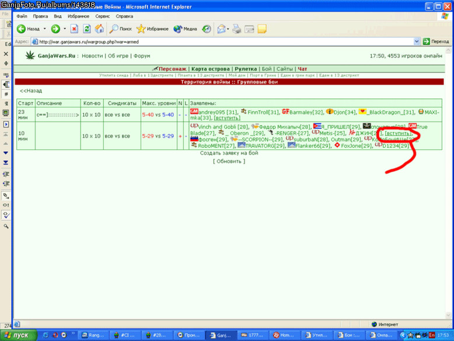
Task: Click the Print icon in toolbar
Action: (237, 29)
